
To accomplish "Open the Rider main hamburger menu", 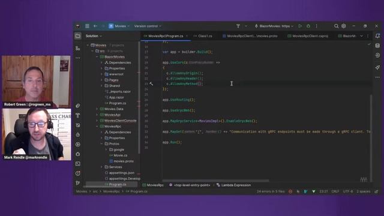I will coord(87,26).
